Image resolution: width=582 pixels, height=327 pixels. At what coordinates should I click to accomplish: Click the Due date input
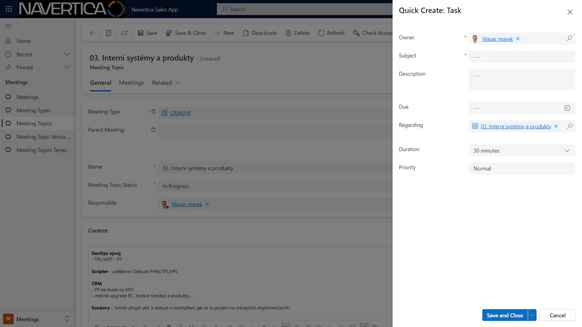[x=516, y=108]
